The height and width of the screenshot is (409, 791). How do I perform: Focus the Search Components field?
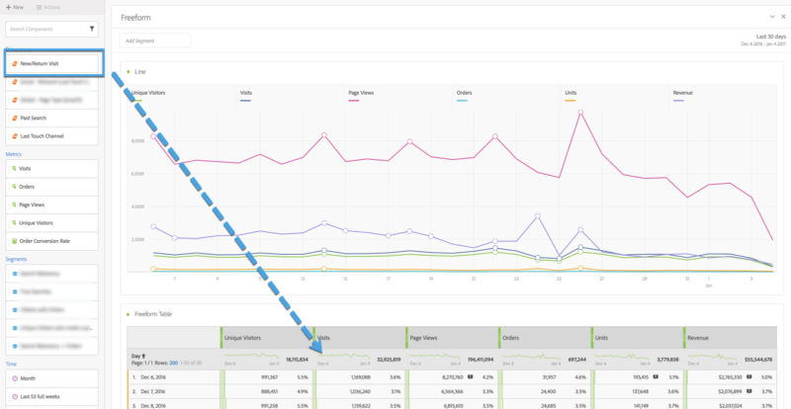52,30
